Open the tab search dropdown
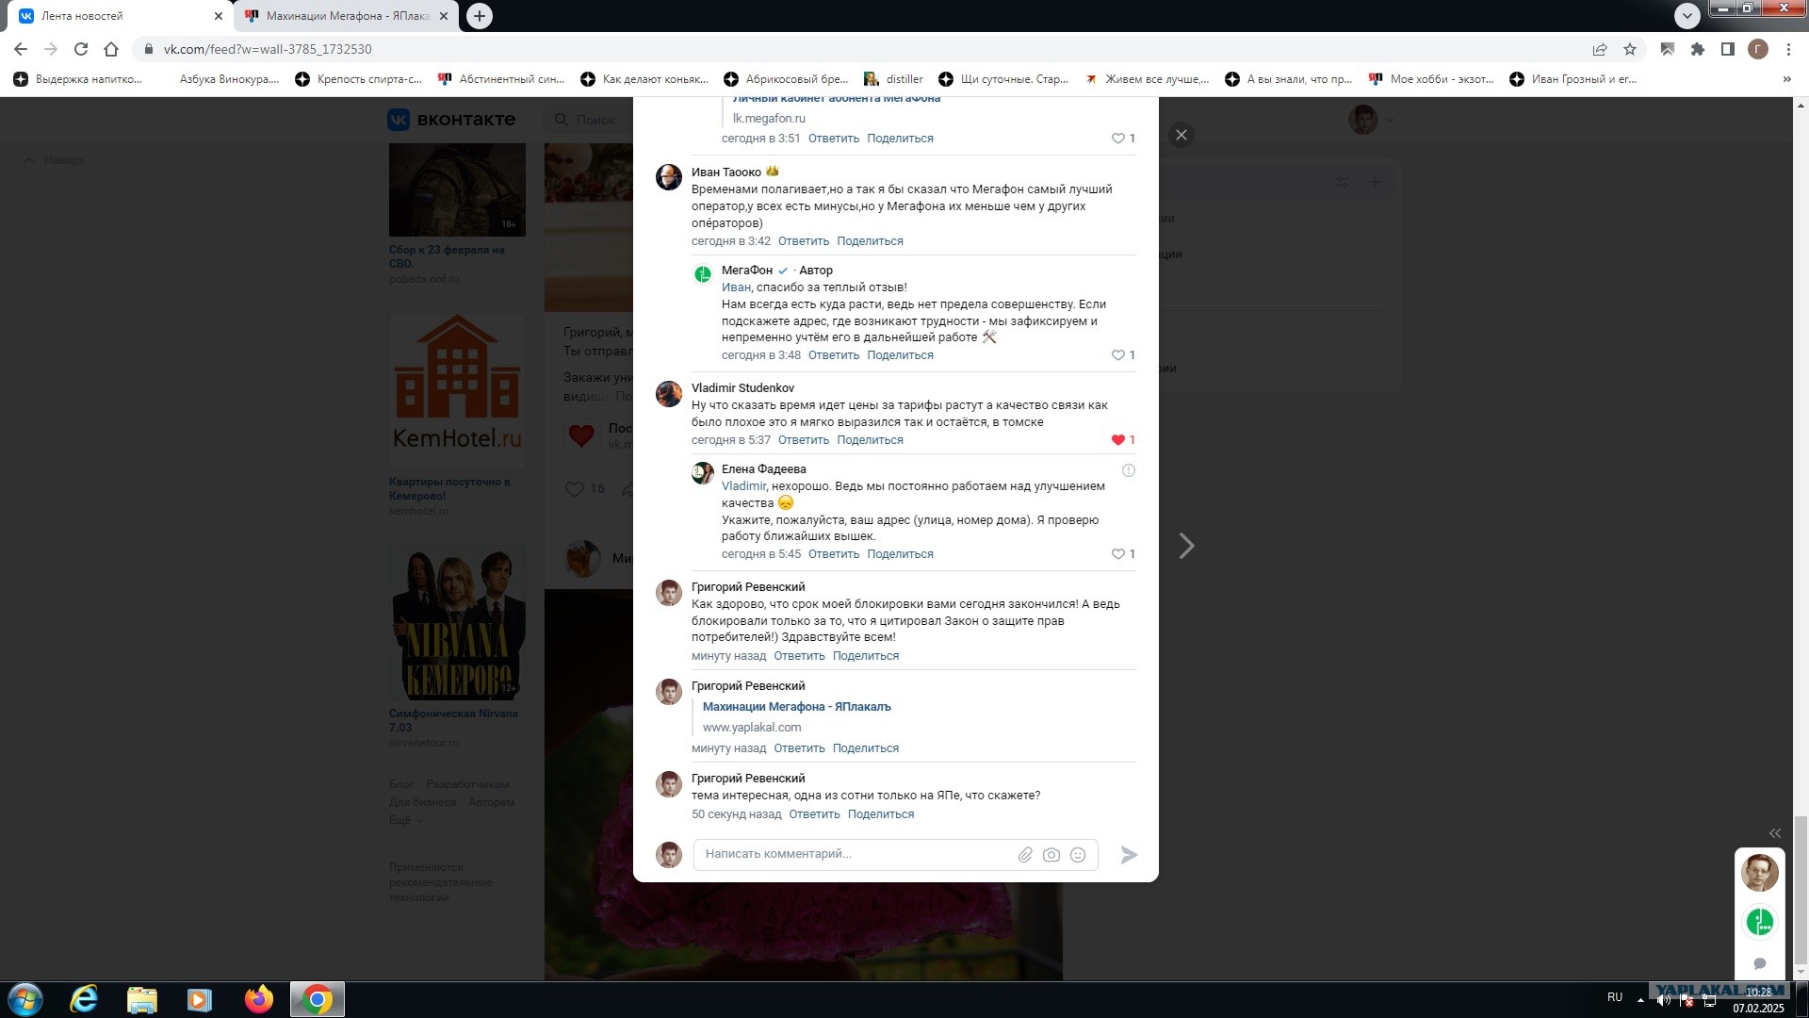Image resolution: width=1809 pixels, height=1018 pixels. tap(1687, 15)
